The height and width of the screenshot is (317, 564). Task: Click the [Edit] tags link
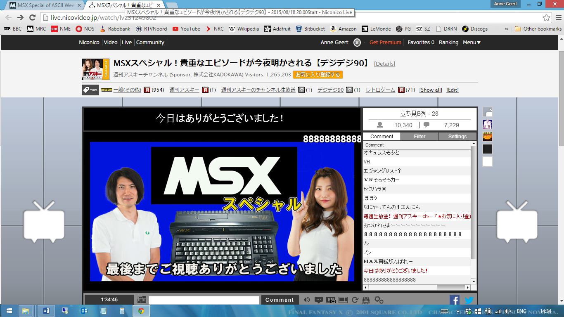[x=453, y=90]
